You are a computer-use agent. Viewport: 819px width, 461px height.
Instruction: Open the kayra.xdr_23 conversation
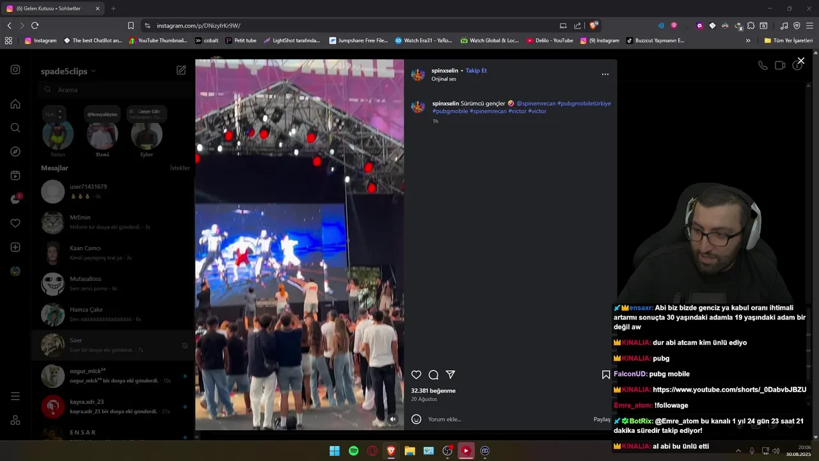tap(112, 407)
